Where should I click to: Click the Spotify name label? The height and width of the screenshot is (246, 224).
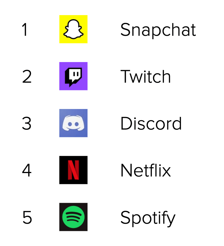(x=148, y=218)
